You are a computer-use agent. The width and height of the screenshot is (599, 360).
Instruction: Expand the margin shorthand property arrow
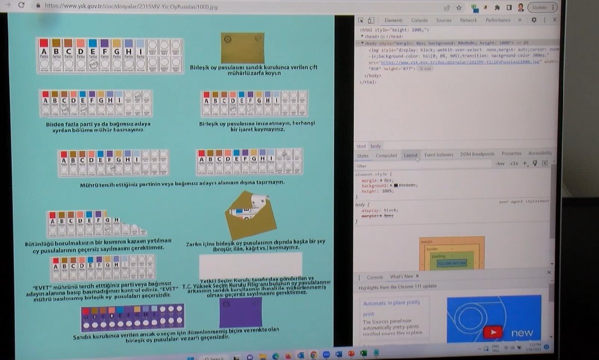click(x=381, y=180)
